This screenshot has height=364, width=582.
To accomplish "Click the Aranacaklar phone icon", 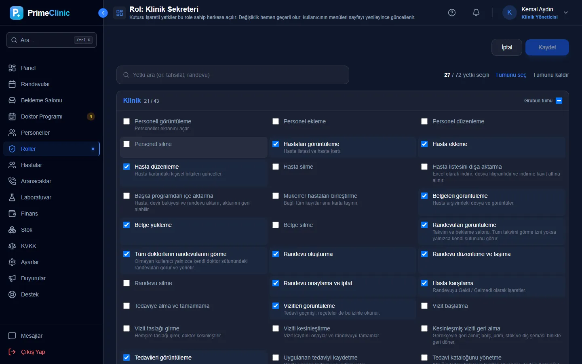I will pos(12,181).
